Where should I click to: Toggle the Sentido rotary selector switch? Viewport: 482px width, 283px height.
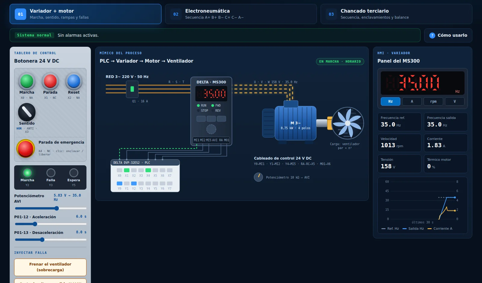tap(27, 112)
